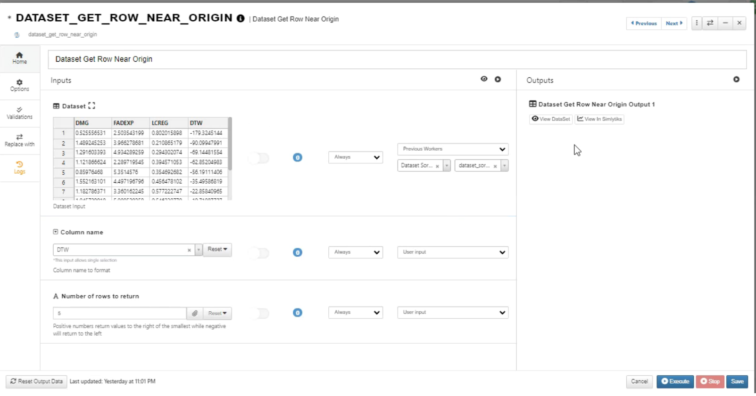Click the Stop button
The width and height of the screenshot is (756, 396).
(x=710, y=381)
